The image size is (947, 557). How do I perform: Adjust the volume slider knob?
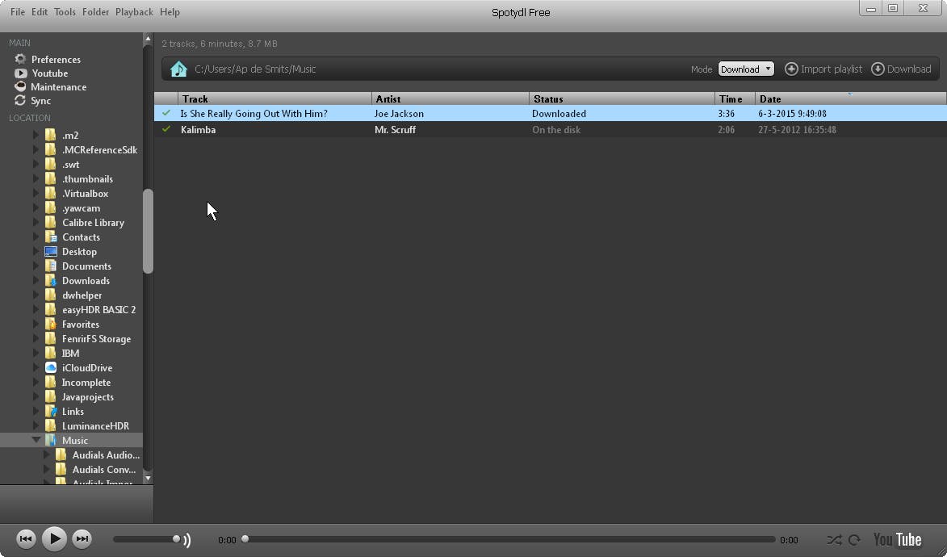pyautogui.click(x=176, y=539)
